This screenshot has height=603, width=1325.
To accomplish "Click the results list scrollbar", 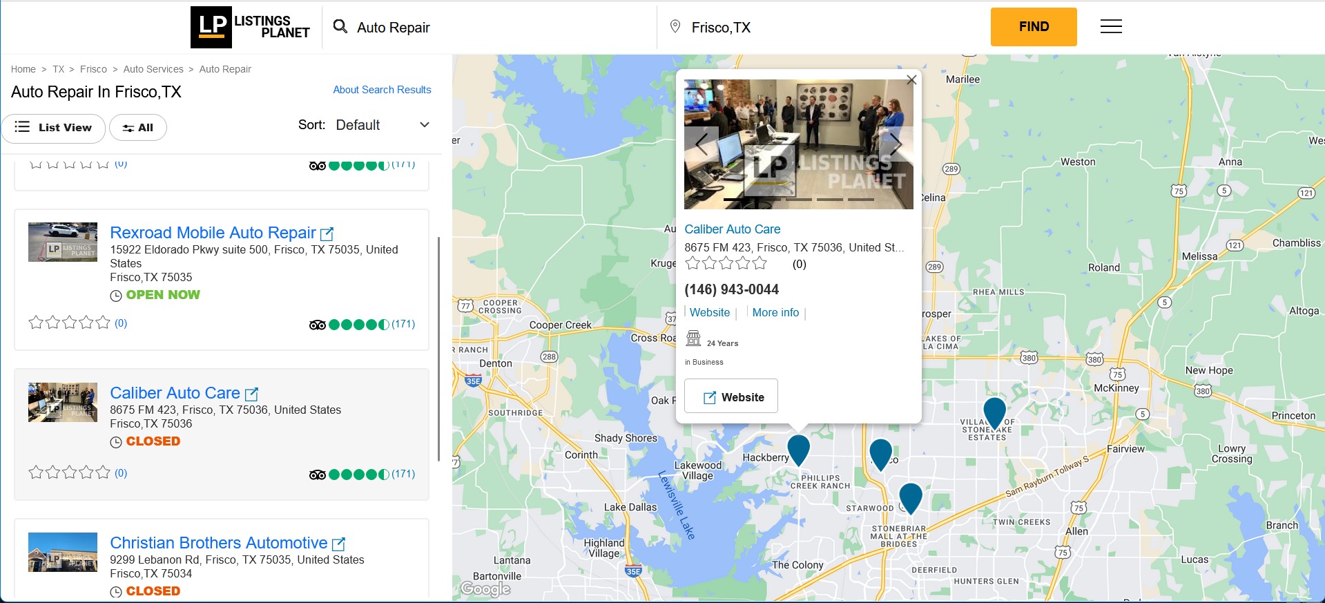I will coord(438,349).
